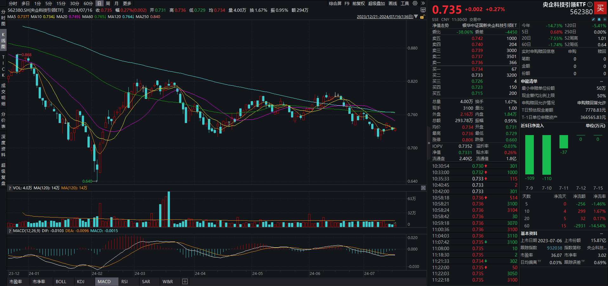The width and height of the screenshot is (608, 286).
Task: Click the WP desktop icon above the chart
Action: 423,10
